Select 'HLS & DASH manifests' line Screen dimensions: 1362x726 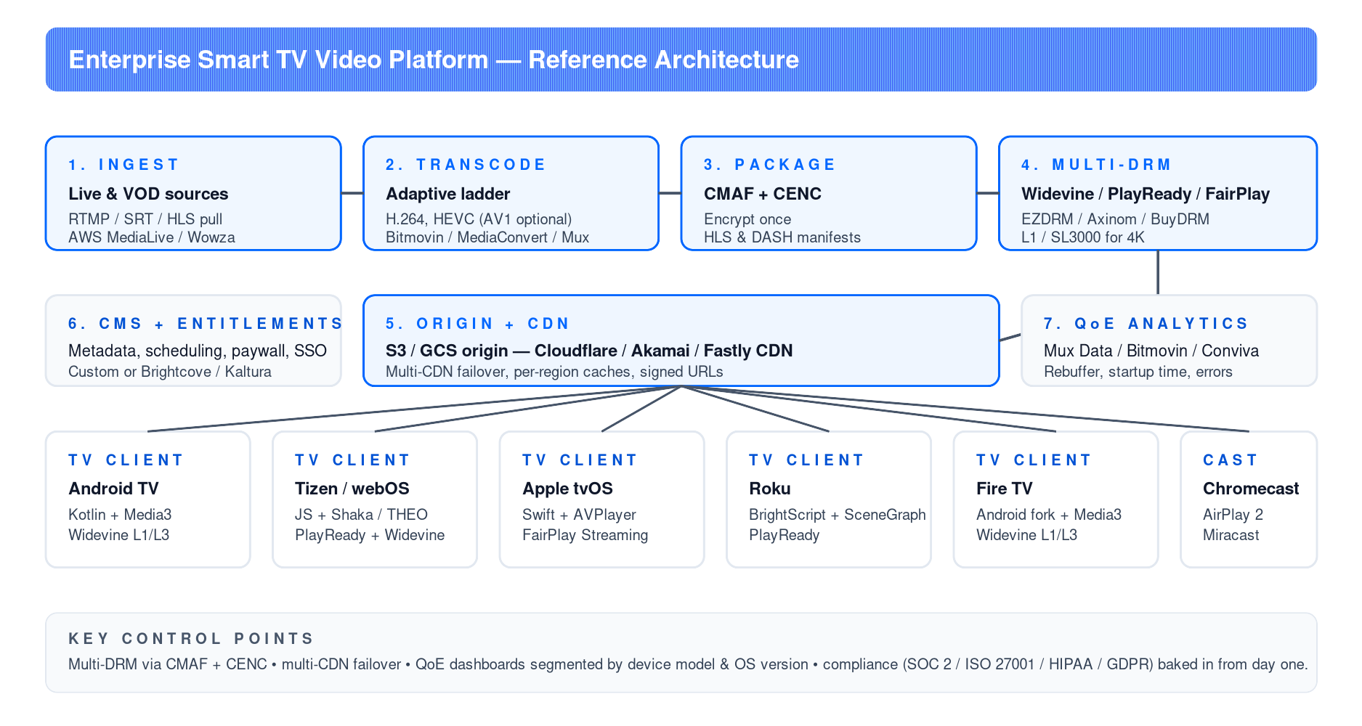(782, 237)
